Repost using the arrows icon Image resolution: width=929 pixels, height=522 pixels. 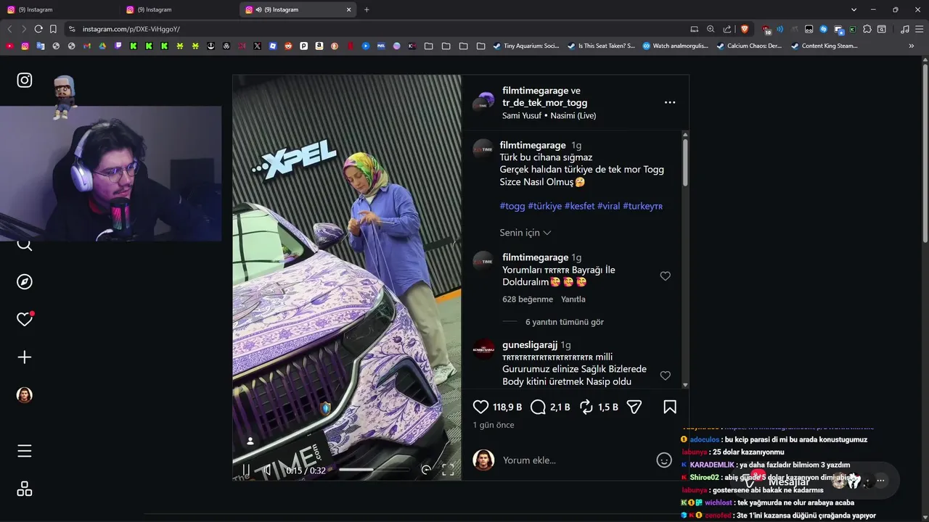coord(586,407)
